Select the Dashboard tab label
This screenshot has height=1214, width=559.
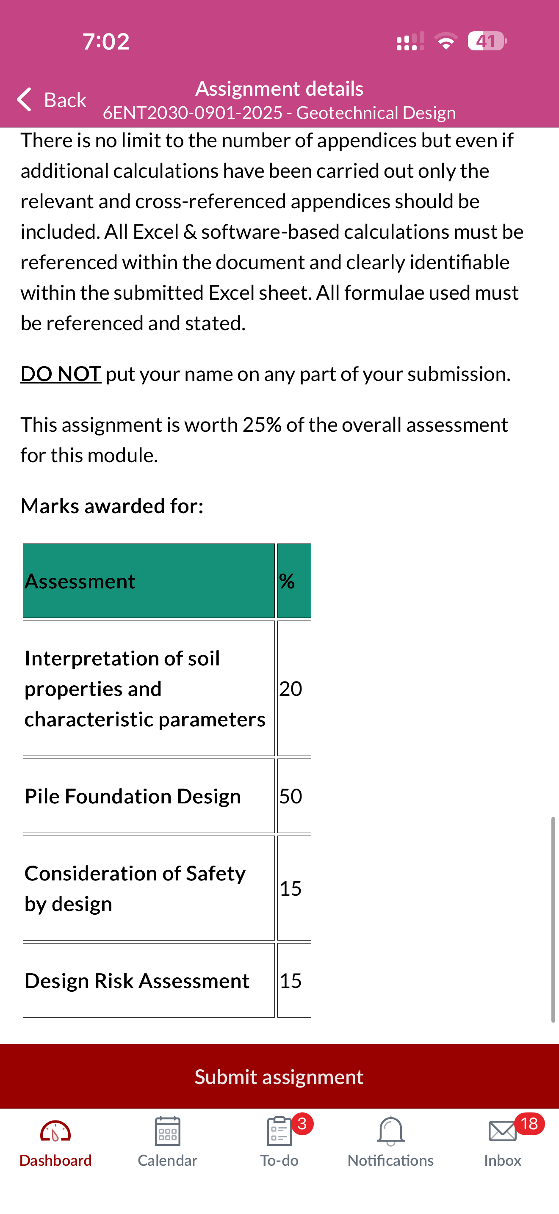click(55, 1161)
